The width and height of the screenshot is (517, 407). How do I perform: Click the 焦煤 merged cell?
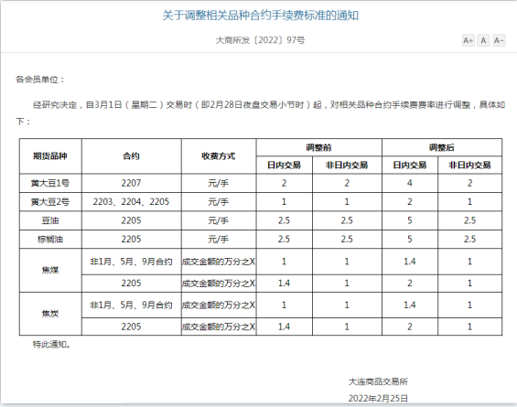coord(50,270)
